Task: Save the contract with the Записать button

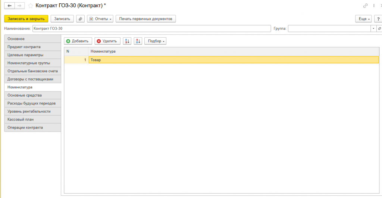Action: tap(62, 19)
